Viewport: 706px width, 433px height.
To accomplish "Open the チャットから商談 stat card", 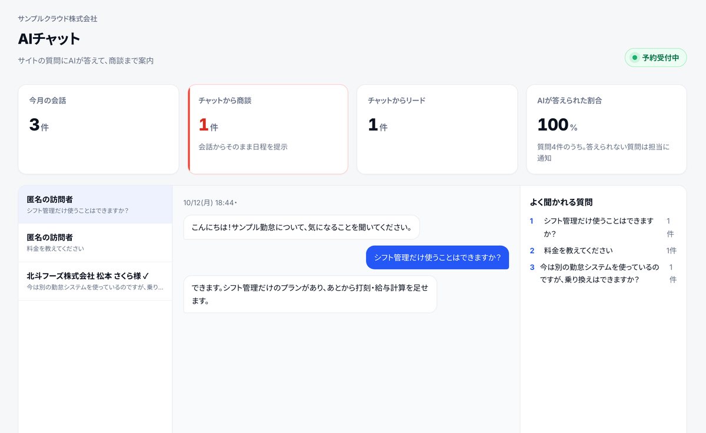I will coord(268,129).
